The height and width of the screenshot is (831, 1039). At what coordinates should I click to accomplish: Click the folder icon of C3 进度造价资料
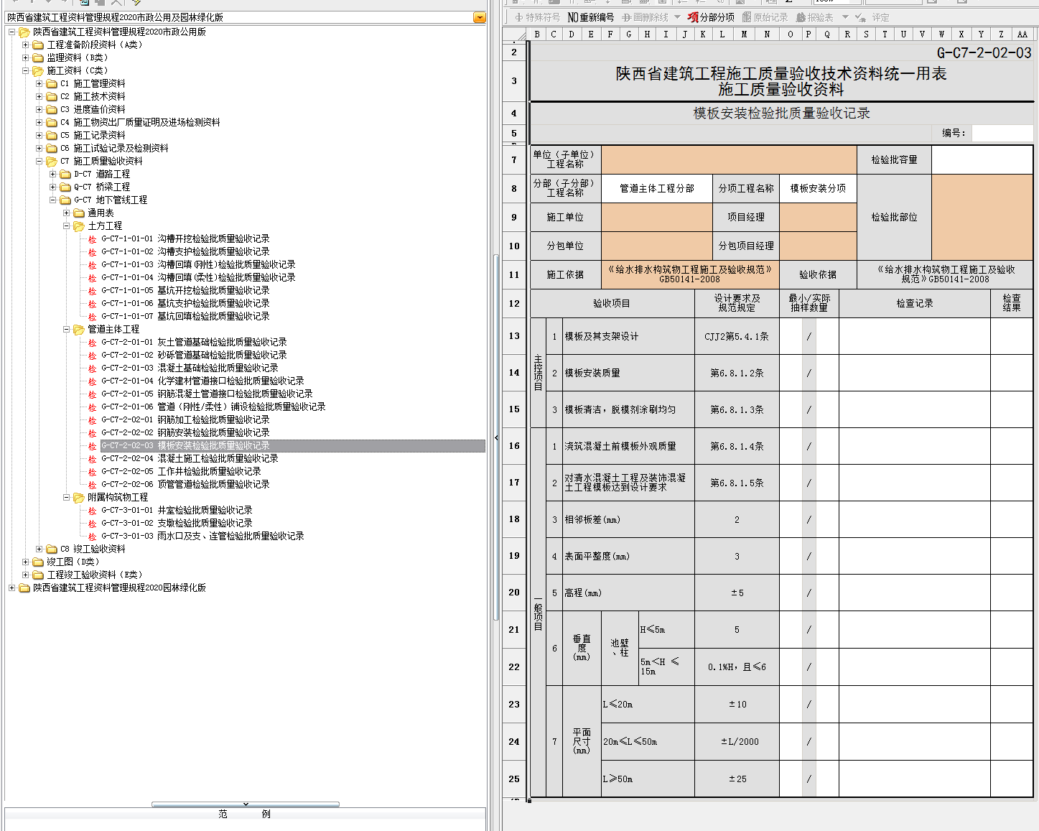click(52, 109)
